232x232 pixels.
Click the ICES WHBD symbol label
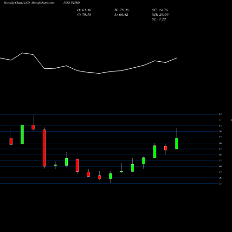pos(71,3)
